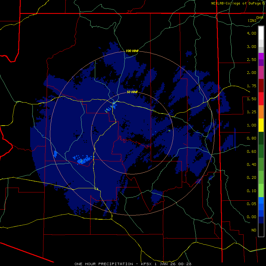Click the 0.40 legend value
Screen dimensions: 266x266
pos(252,165)
